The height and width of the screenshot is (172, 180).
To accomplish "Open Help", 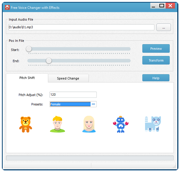I will (156, 78).
